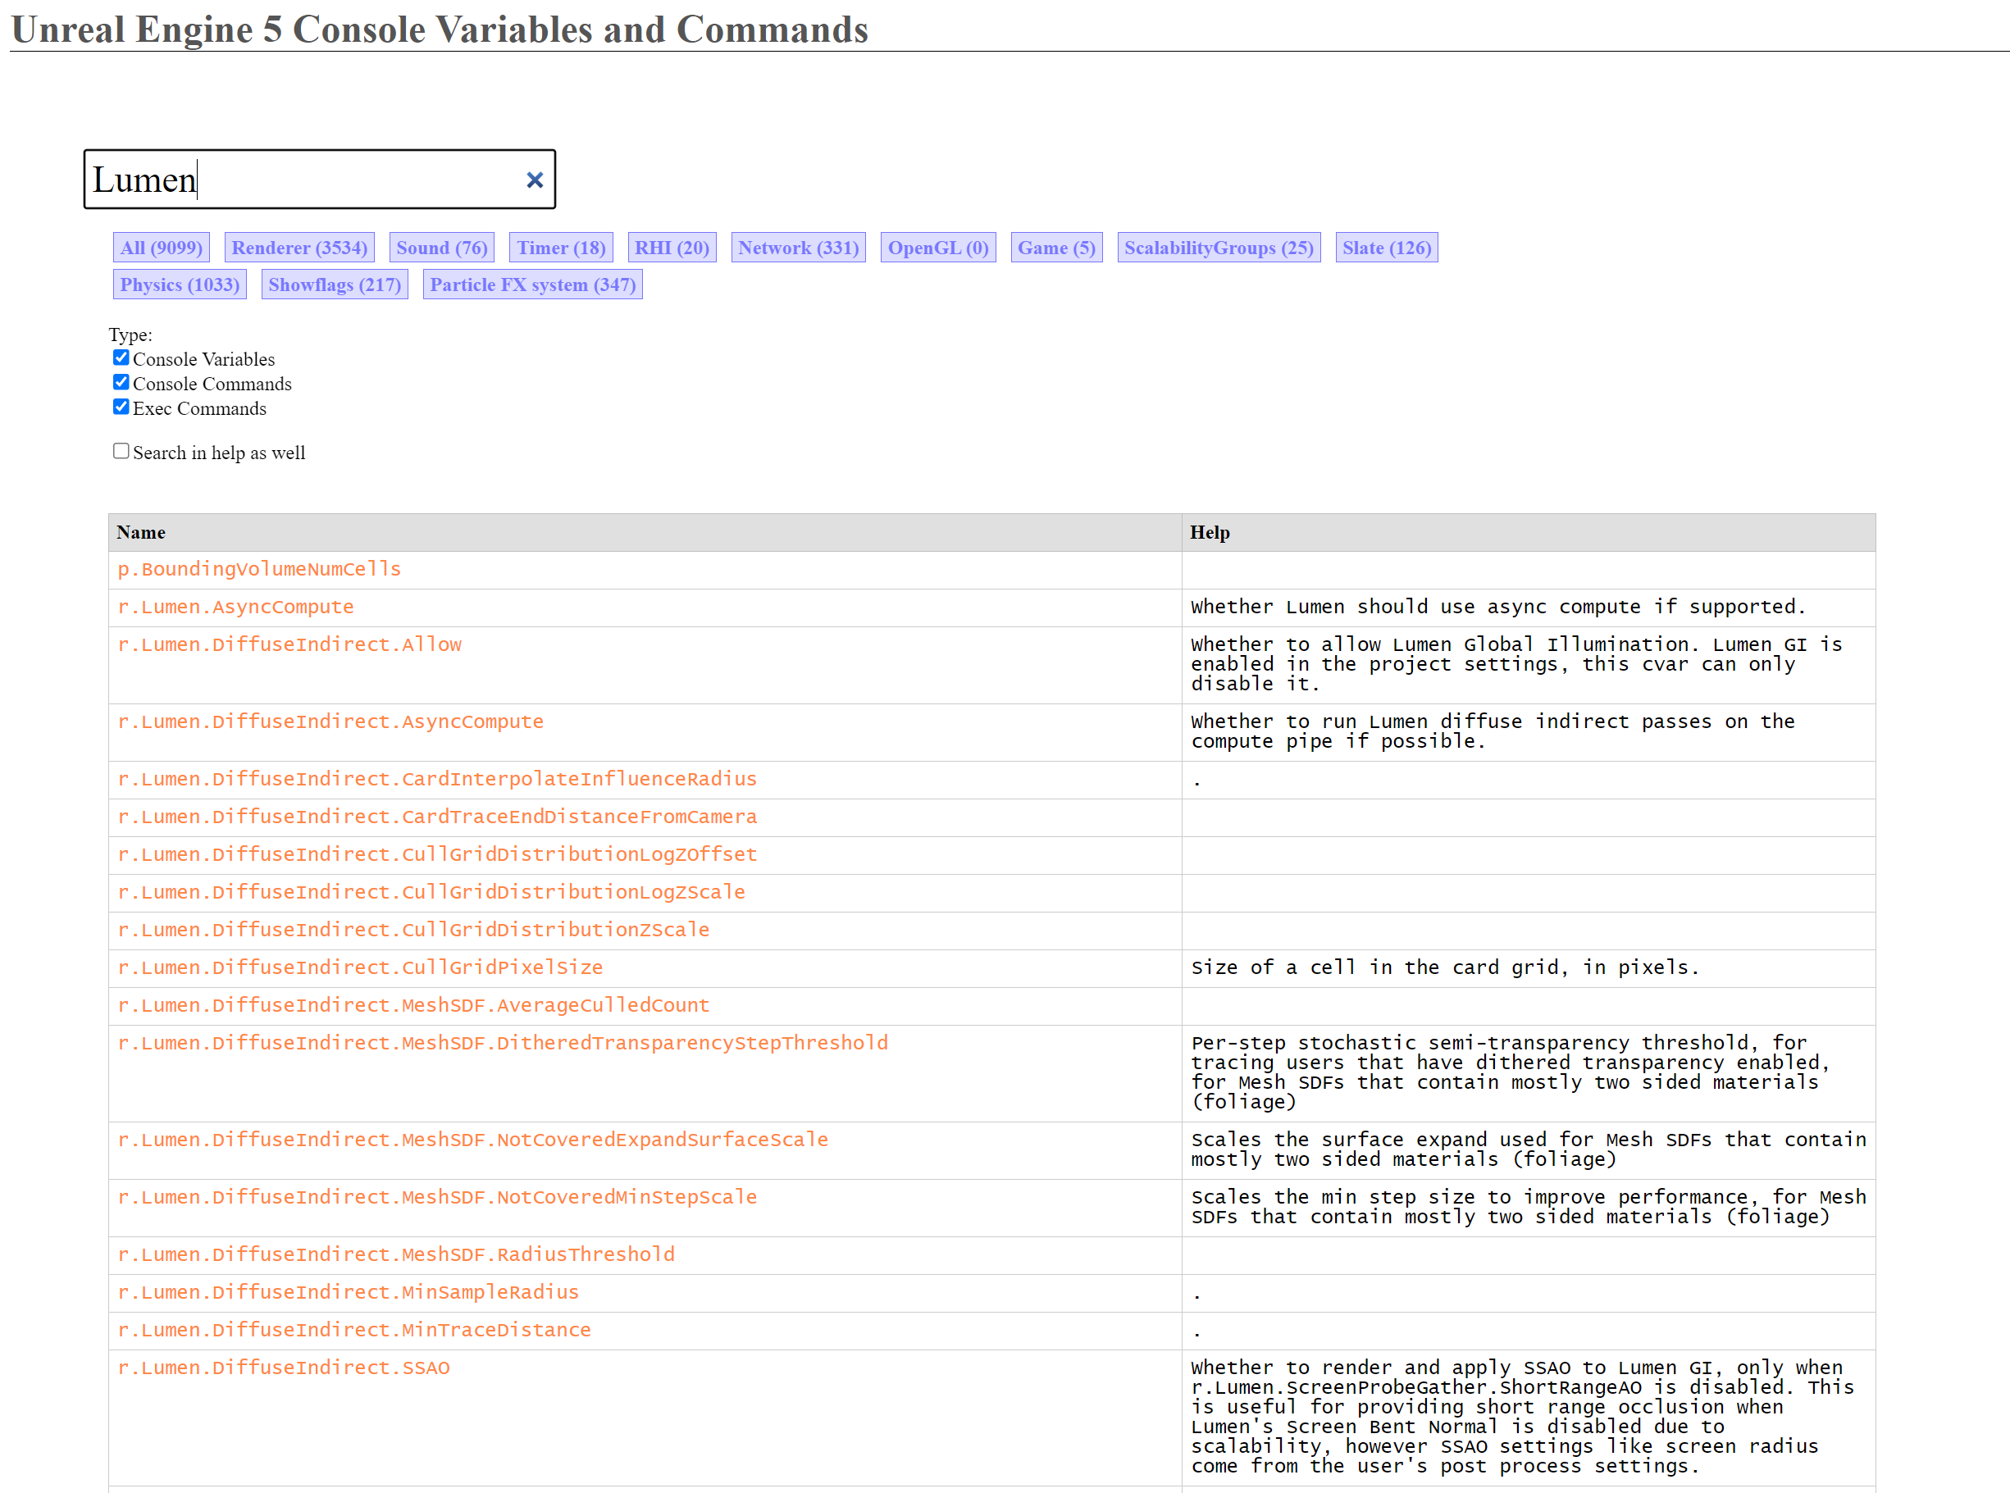Uncheck the Console Variables checkbox
This screenshot has height=1493, width=2010.
tap(121, 358)
